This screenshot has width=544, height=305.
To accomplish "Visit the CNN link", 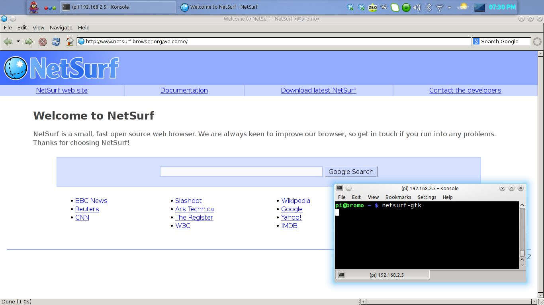I will coord(82,217).
